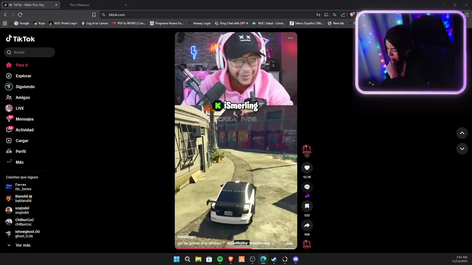Image resolution: width=472 pixels, height=265 pixels.
Task: Close the TikTok browser tab
Action: (x=56, y=5)
